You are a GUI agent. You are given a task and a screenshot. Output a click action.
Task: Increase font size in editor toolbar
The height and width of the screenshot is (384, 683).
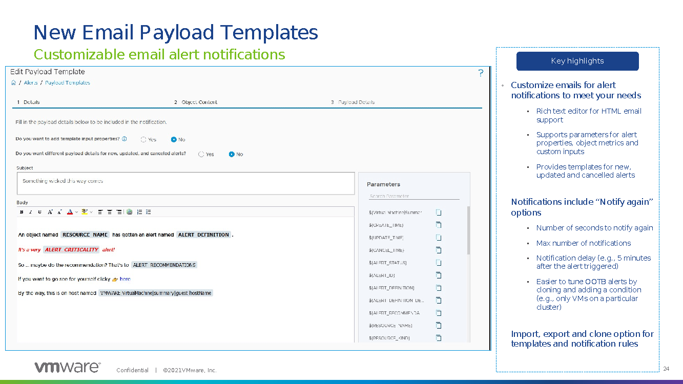[x=50, y=212]
